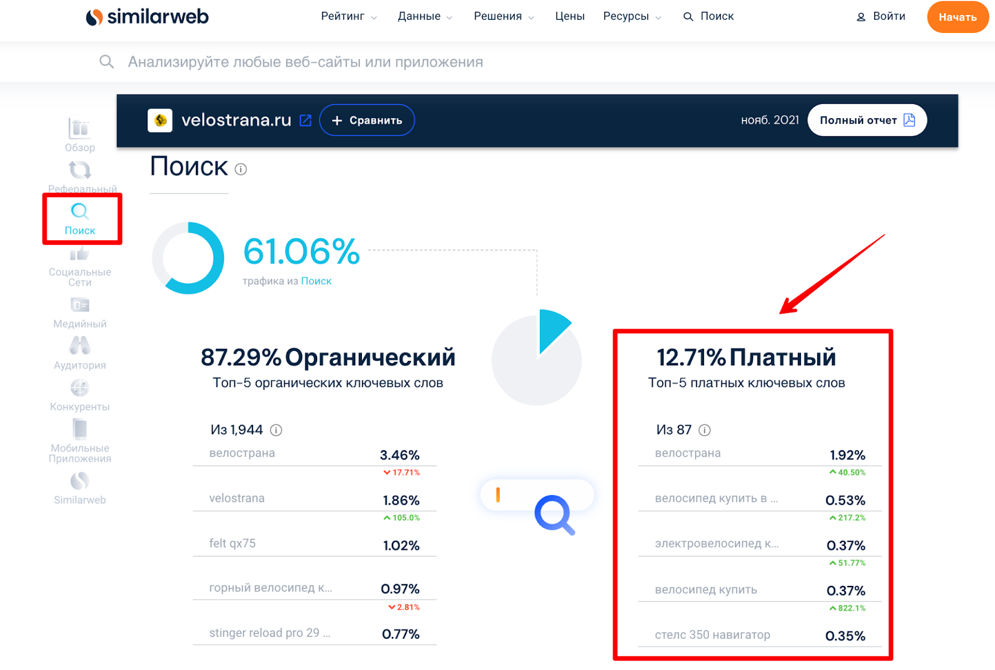Click the velostrana.ru site favicon
This screenshot has height=670, width=995.
(160, 120)
